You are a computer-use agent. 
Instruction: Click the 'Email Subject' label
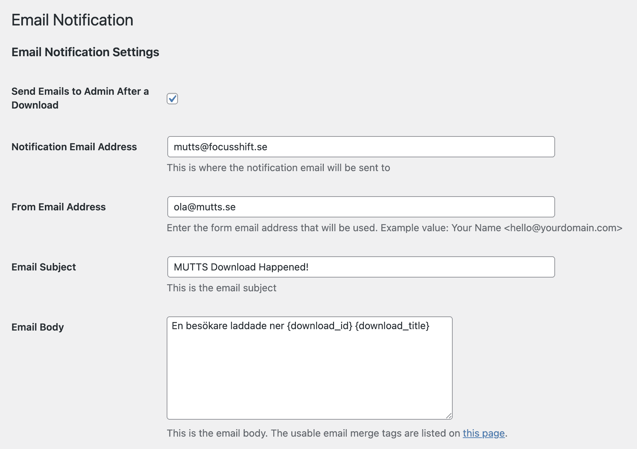(44, 267)
